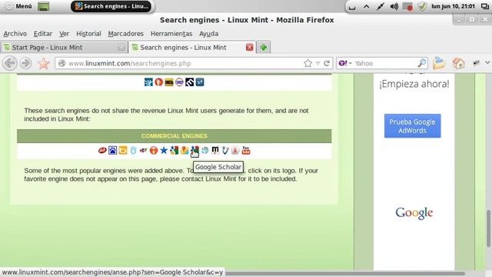Go back with the browser back arrow
The height and width of the screenshot is (277, 492).
tap(10, 63)
